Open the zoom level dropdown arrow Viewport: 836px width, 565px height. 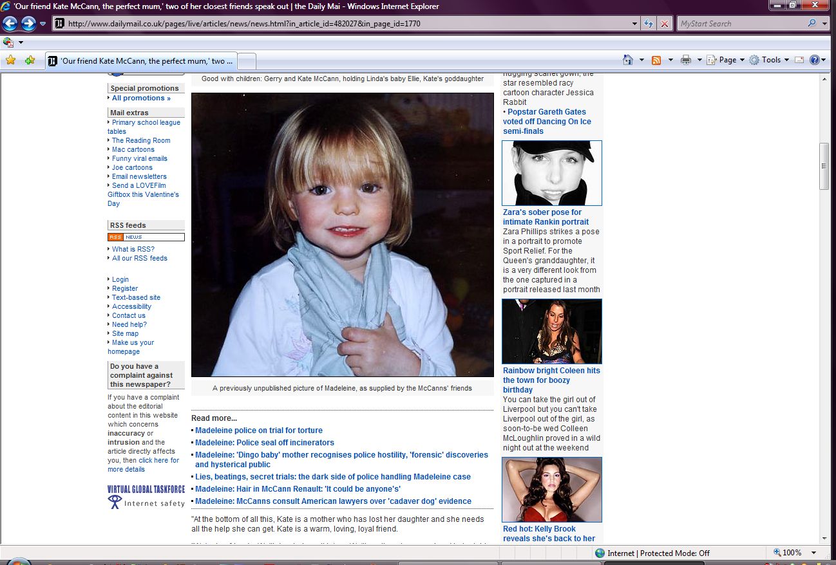(x=814, y=553)
